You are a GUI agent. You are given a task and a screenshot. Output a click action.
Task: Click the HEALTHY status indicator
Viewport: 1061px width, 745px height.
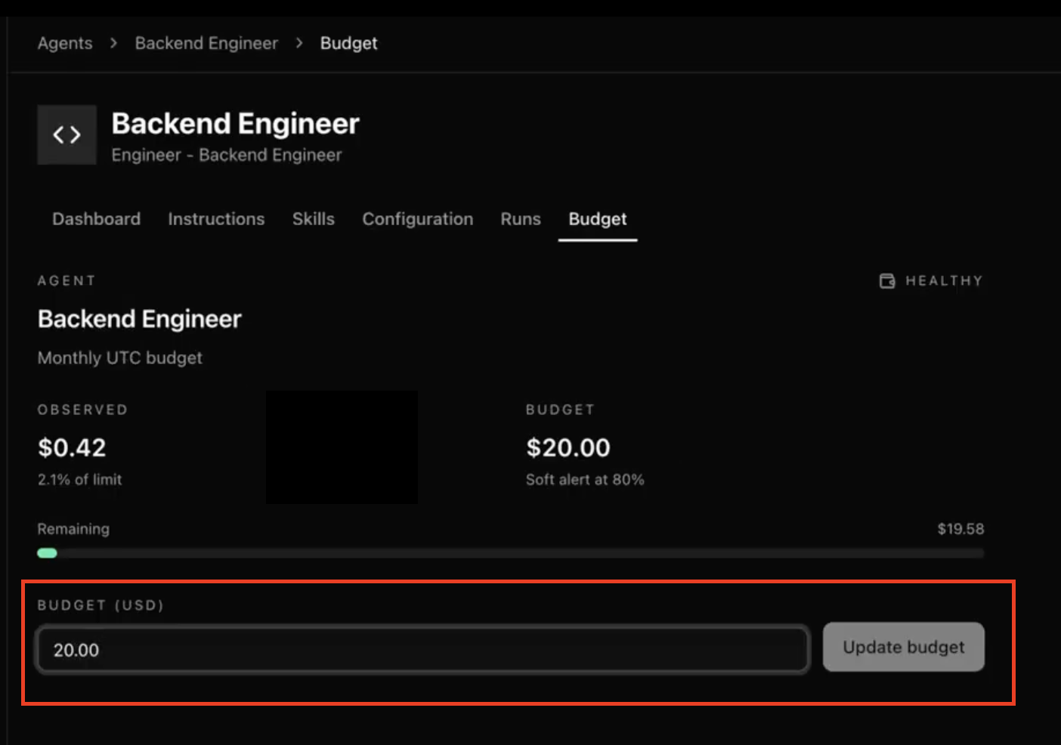coord(943,280)
